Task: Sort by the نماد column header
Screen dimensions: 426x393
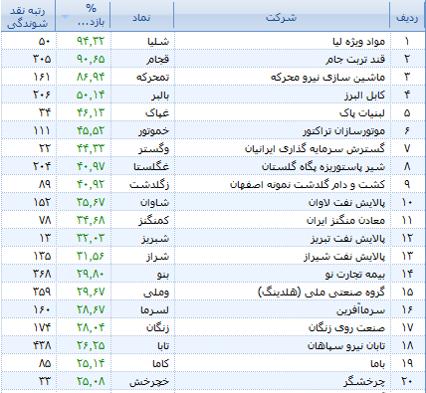Action: [141, 16]
